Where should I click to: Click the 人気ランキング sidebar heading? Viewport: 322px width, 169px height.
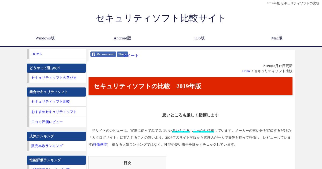pyautogui.click(x=56, y=136)
